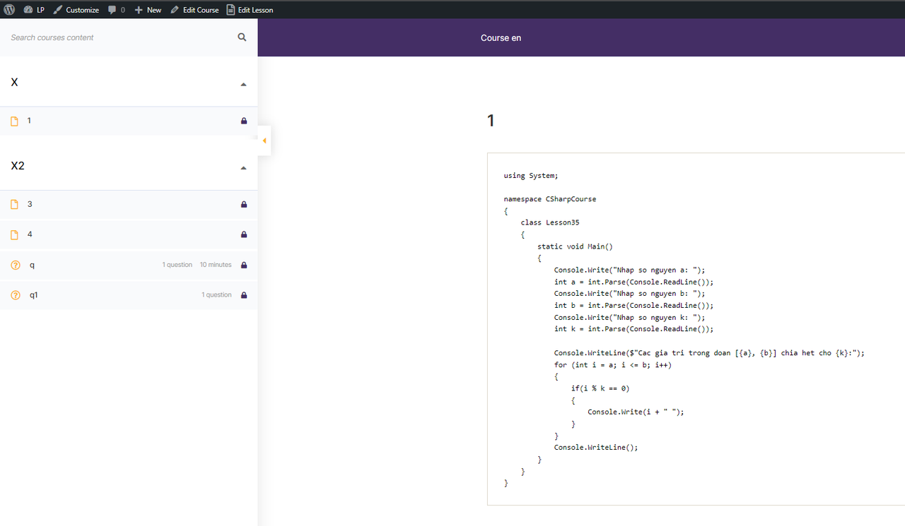
Task: Click the 'int b = int.Parse' code line
Action: (x=634, y=306)
